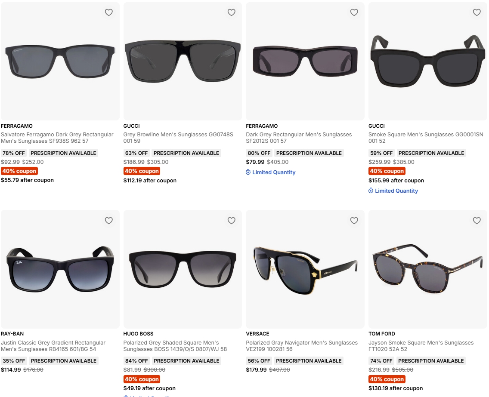489x397 pixels.
Task: Click the 78% OFF badge on Ferragamo SF938S
Action: tap(14, 153)
